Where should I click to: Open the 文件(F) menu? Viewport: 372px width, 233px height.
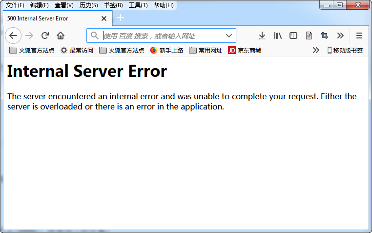(x=15, y=5)
